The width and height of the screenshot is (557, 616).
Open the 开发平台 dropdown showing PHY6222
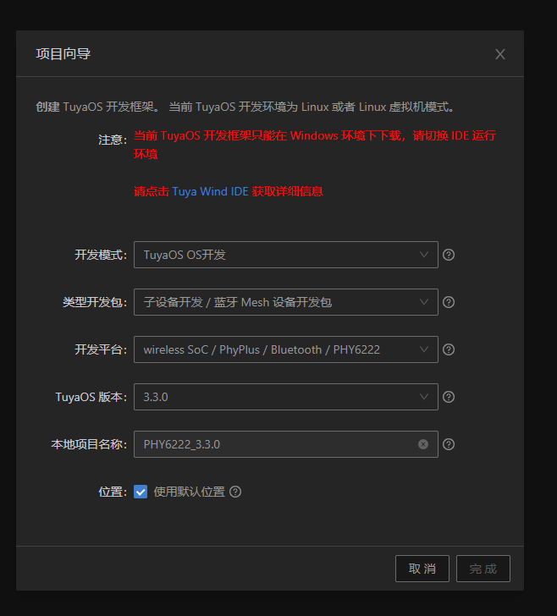click(x=286, y=349)
